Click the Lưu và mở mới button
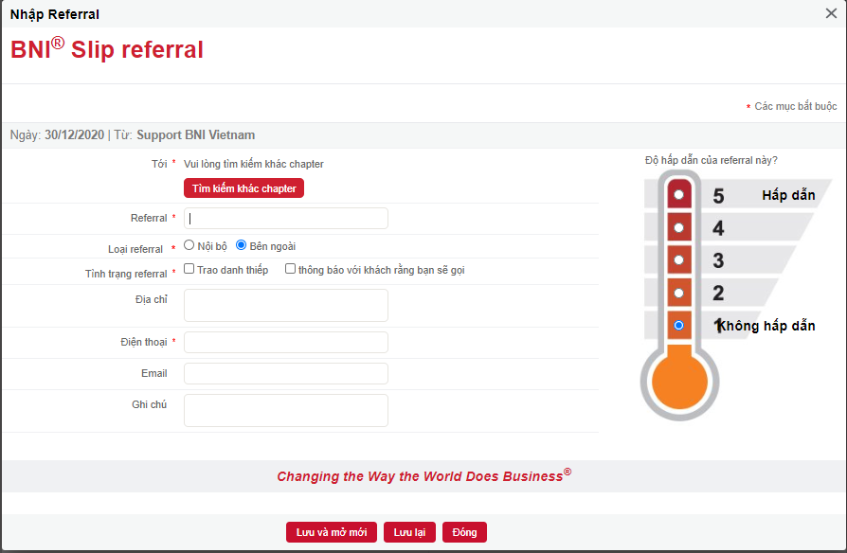The height and width of the screenshot is (553, 847). click(x=332, y=532)
